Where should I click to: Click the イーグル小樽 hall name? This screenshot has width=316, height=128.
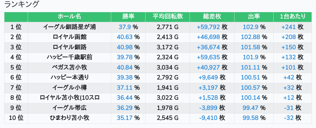pyautogui.click(x=69, y=88)
